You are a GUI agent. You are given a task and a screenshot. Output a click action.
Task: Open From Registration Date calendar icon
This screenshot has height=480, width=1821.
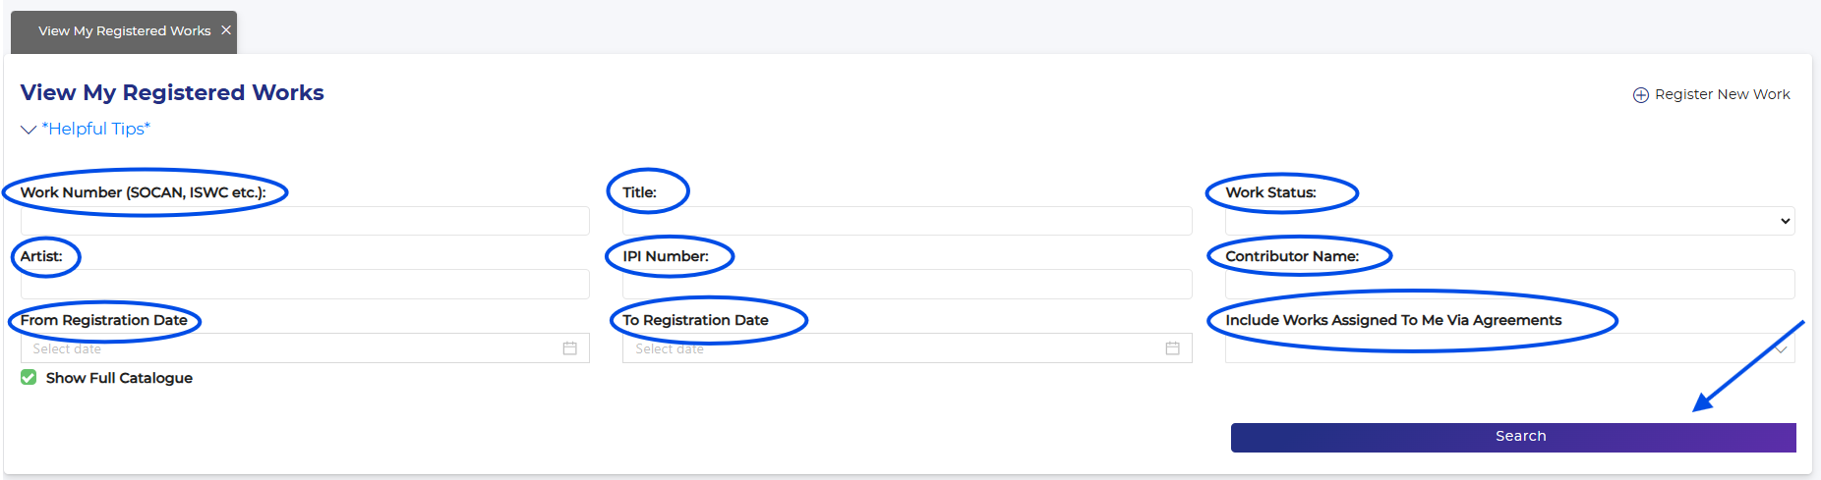(570, 348)
